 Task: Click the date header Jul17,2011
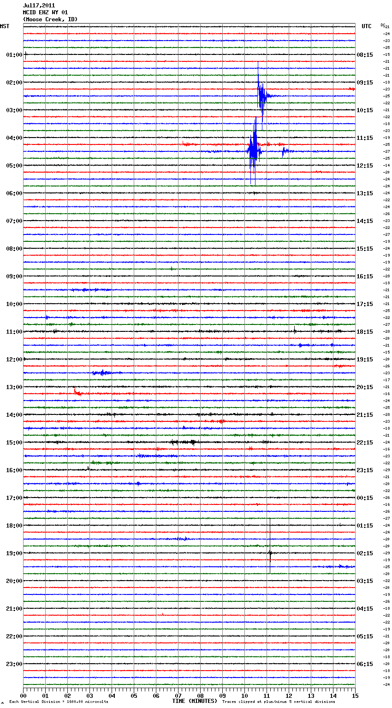39,6
